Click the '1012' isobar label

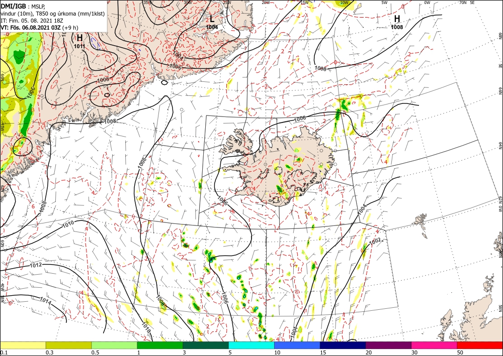35,265
